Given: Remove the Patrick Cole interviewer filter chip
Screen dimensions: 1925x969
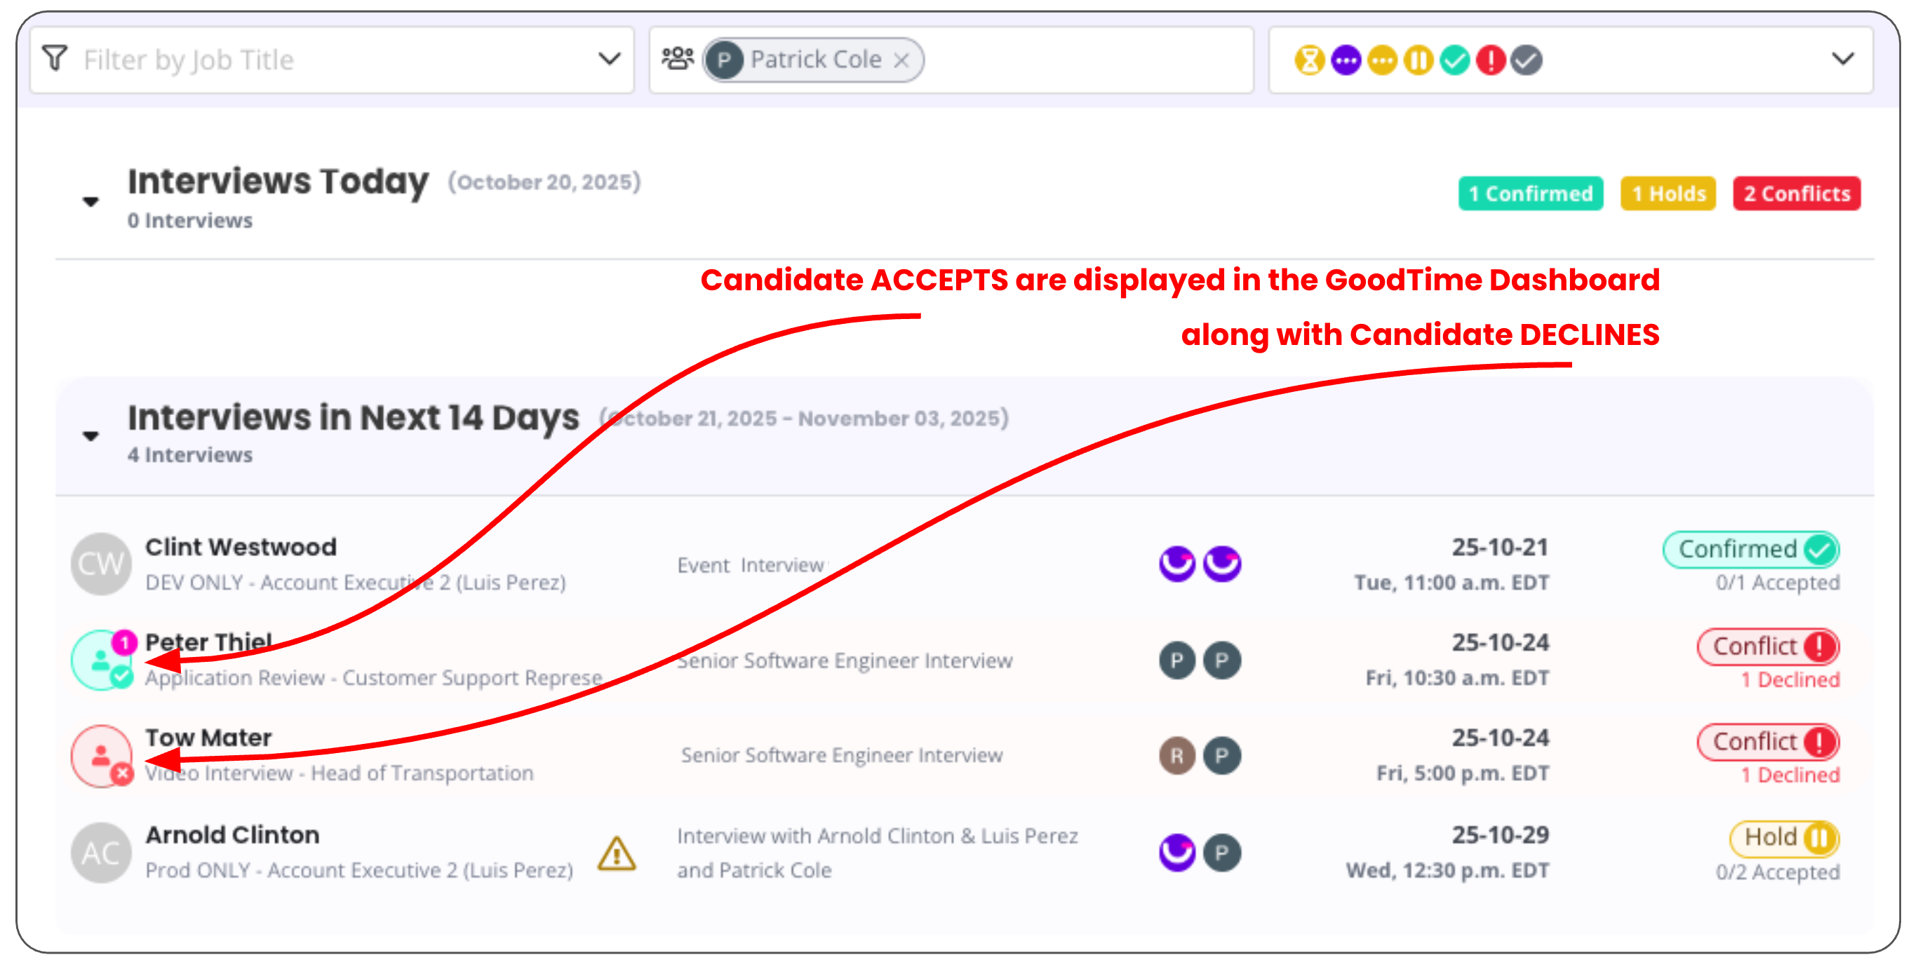Looking at the screenshot, I should pyautogui.click(x=902, y=60).
